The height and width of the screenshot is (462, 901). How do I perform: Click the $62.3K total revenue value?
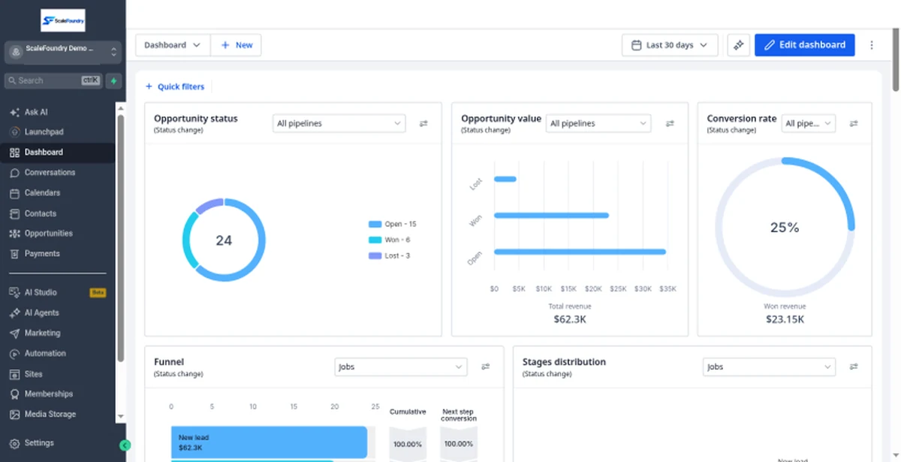[x=569, y=319]
